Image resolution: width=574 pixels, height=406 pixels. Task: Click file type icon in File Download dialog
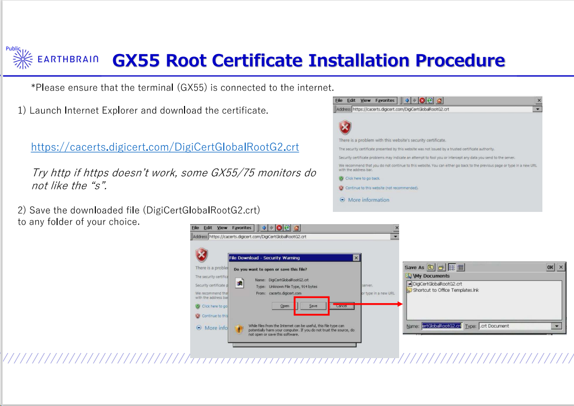point(240,283)
